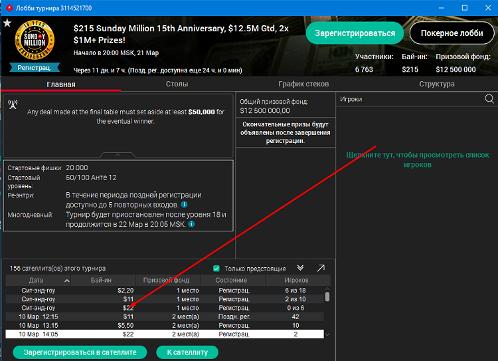
Task: Click the player search magnifier icon
Action: [489, 99]
